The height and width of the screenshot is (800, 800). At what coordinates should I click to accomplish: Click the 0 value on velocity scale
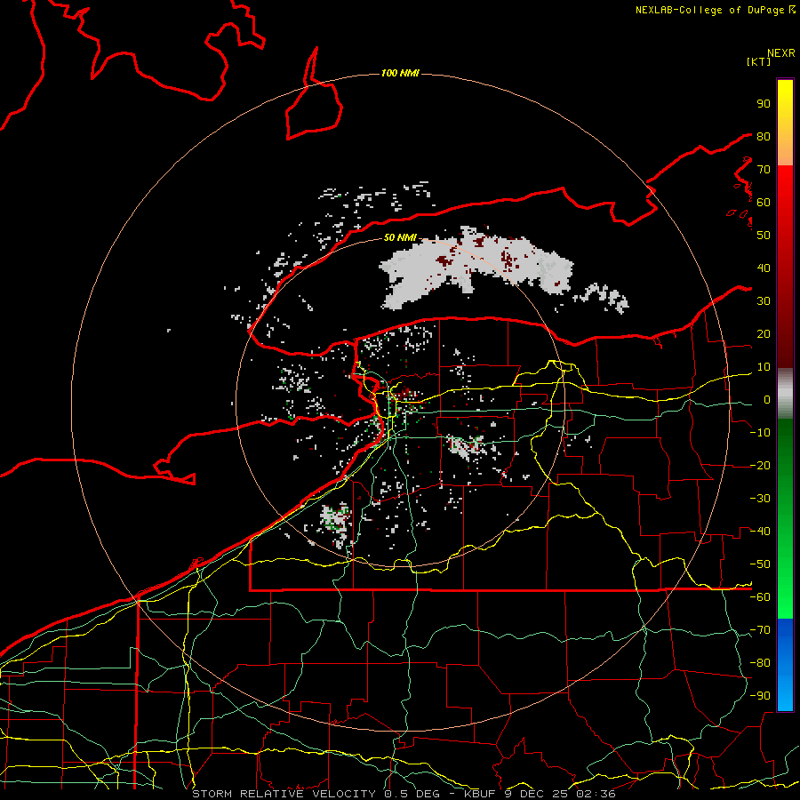[x=767, y=400]
